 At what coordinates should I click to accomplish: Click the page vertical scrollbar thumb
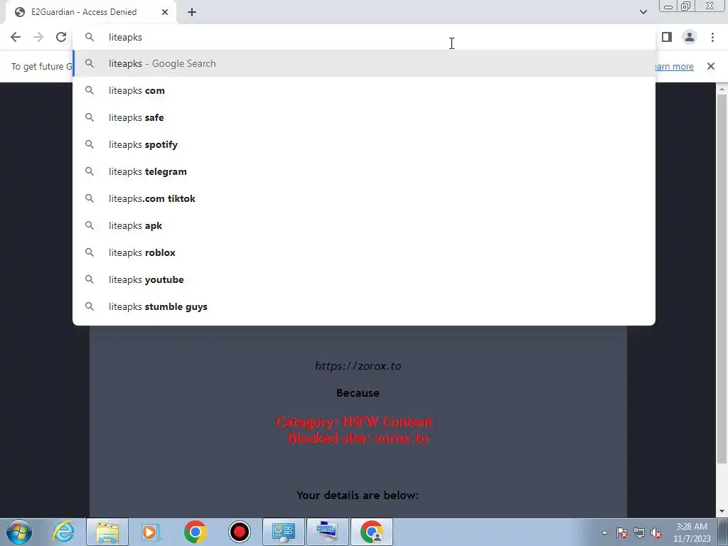click(722, 279)
